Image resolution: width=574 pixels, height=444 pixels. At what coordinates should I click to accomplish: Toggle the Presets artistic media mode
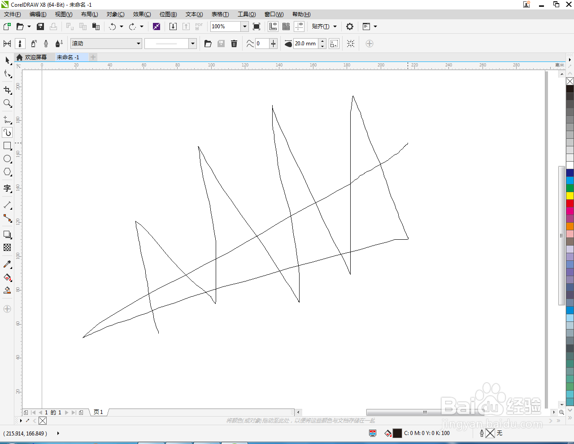(7, 44)
